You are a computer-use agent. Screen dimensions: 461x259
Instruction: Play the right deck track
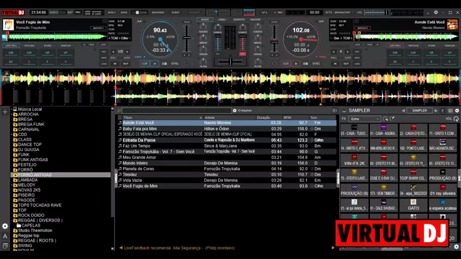[296, 64]
